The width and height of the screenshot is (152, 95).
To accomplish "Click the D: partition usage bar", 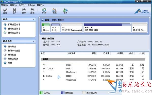I will pos(56,25).
